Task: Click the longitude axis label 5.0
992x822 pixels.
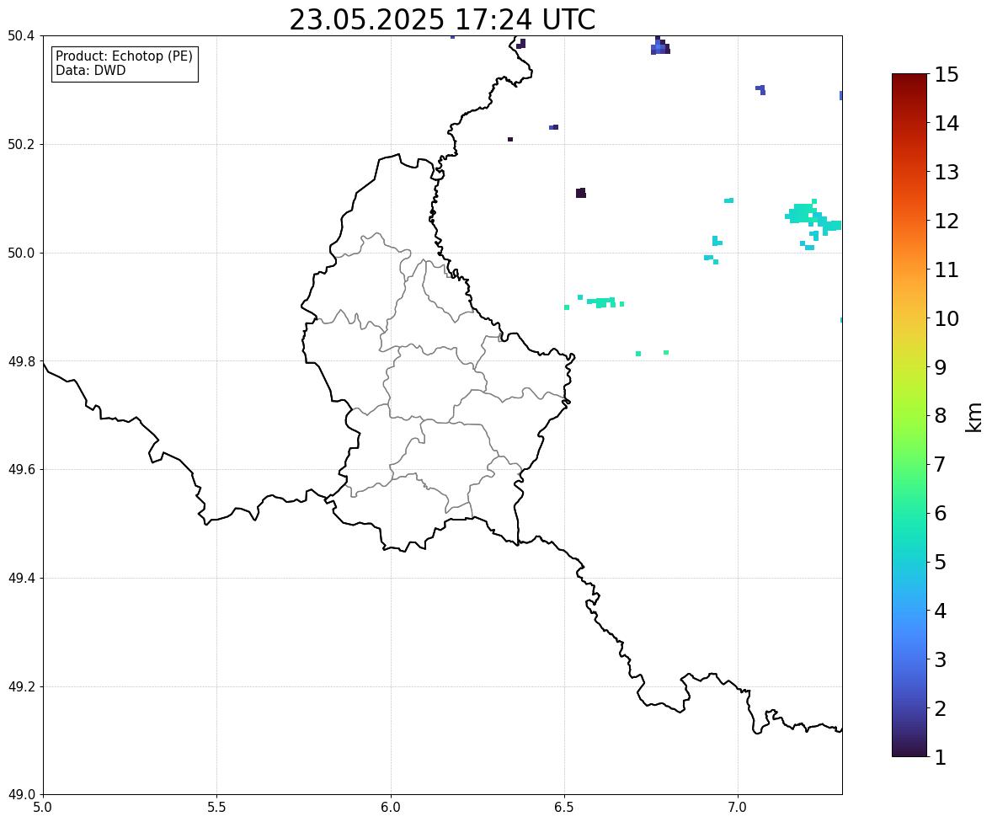Action: (43, 808)
